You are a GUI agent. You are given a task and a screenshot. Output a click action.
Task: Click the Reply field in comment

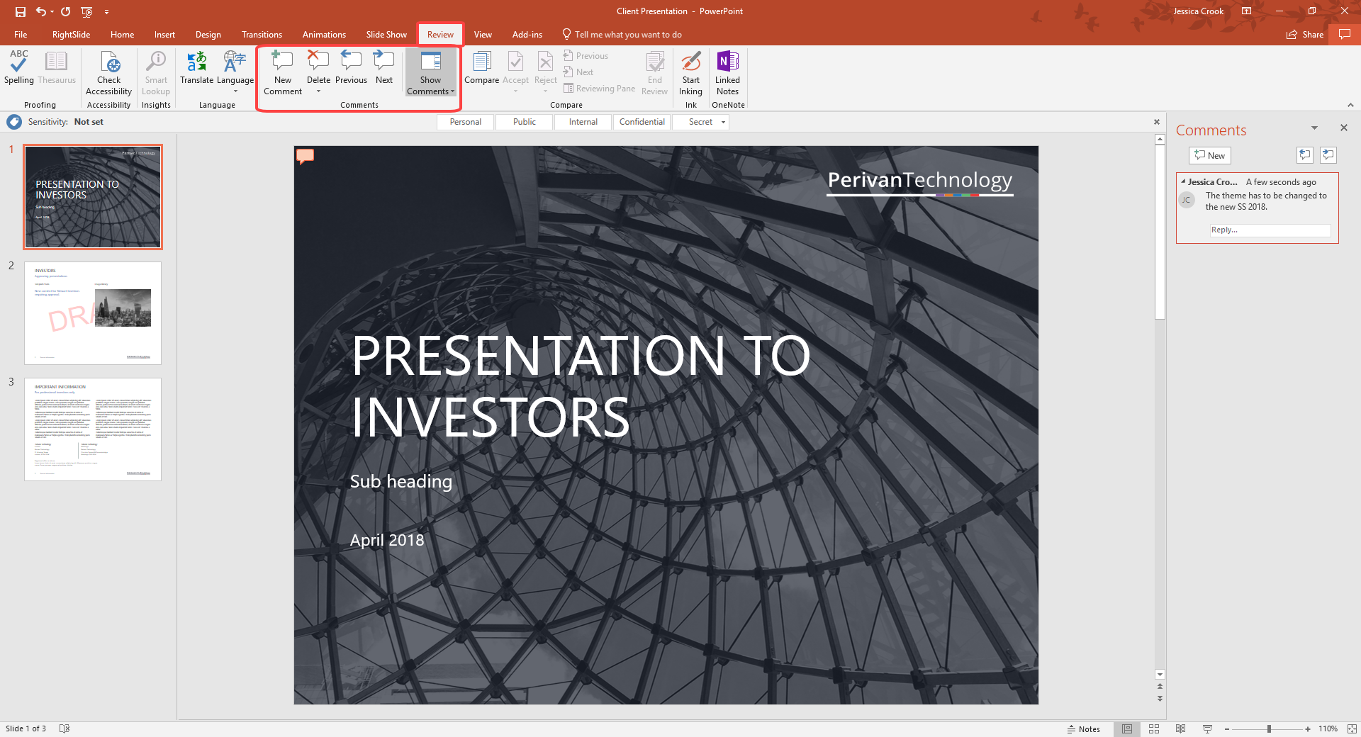tap(1270, 230)
